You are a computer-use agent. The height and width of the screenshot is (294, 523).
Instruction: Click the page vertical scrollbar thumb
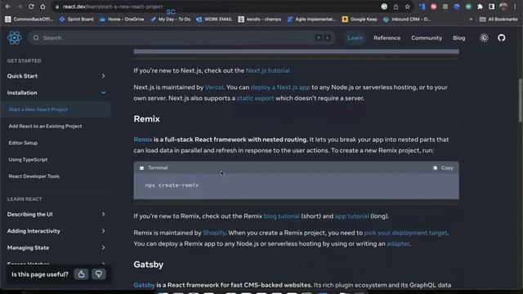(x=520, y=100)
